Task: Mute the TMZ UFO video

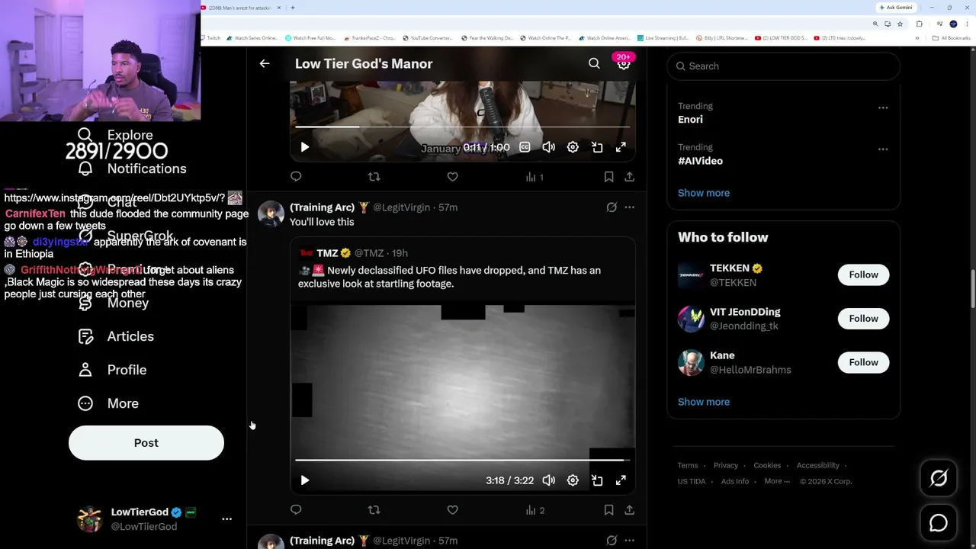Action: 549,480
